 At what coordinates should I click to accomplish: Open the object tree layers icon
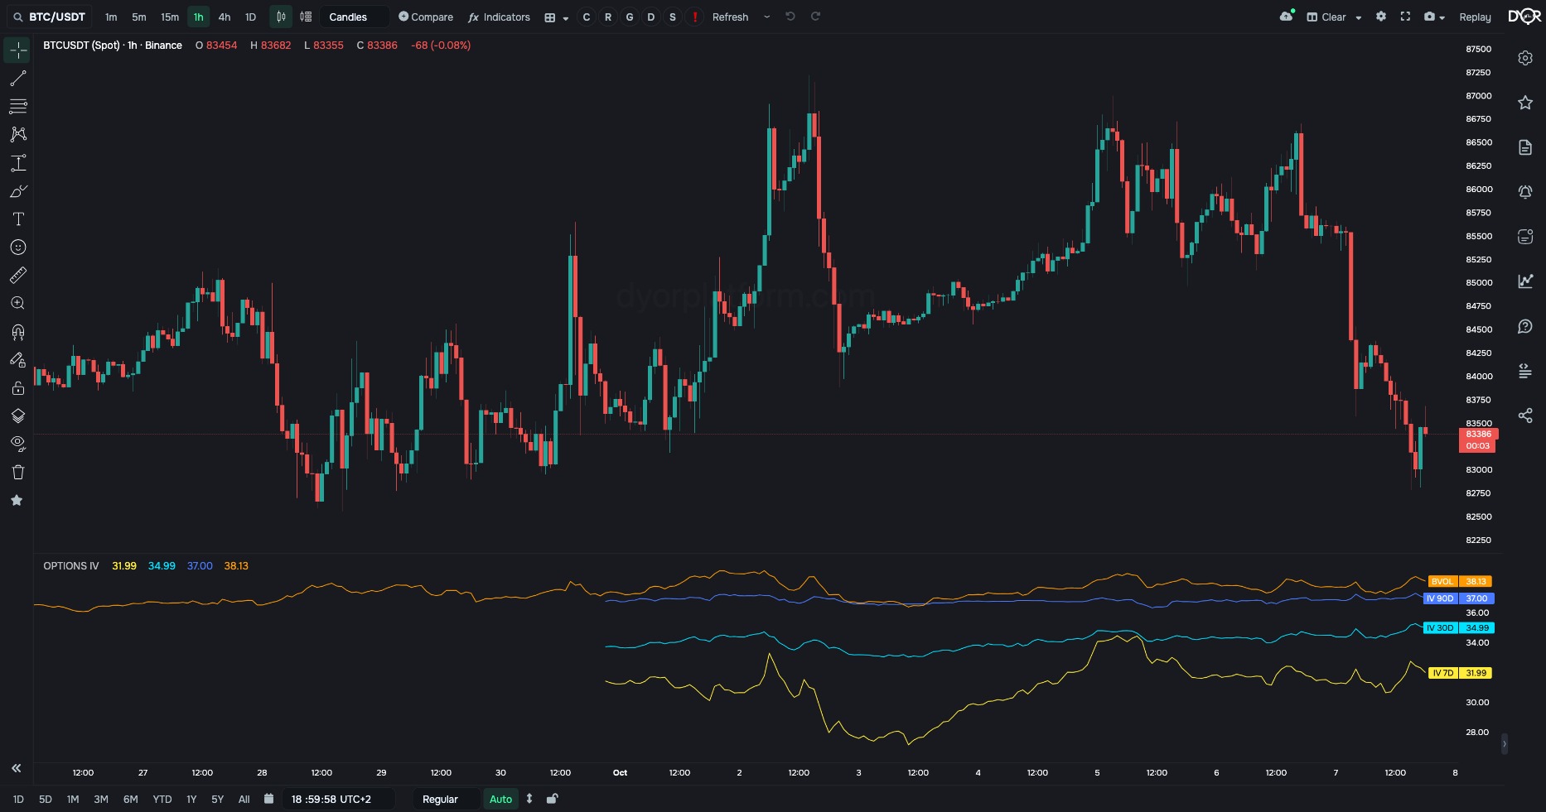17,416
